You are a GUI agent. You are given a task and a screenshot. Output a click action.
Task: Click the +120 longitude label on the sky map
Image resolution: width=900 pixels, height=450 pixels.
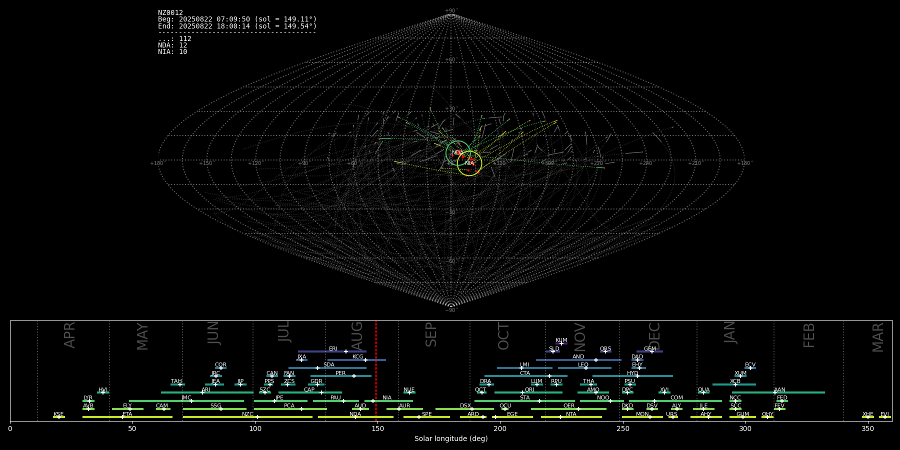coord(254,163)
